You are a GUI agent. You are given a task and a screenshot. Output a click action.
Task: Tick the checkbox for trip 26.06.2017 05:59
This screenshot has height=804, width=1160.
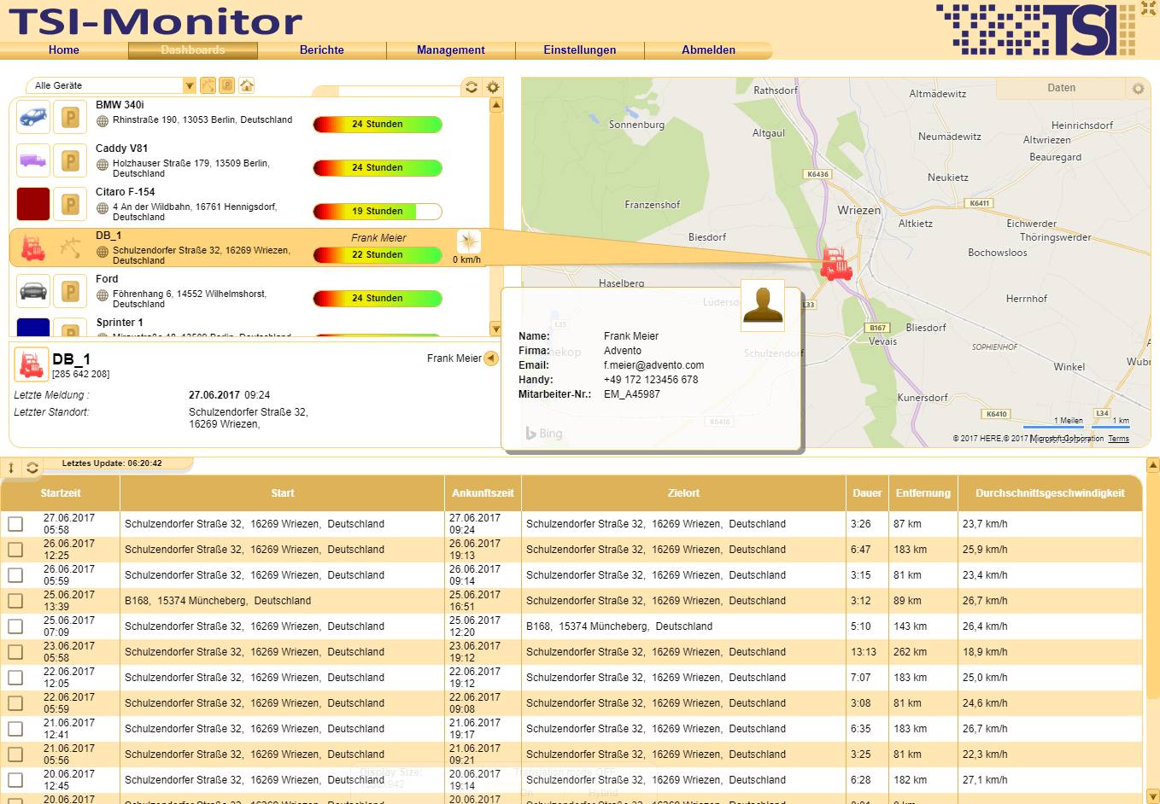15,575
